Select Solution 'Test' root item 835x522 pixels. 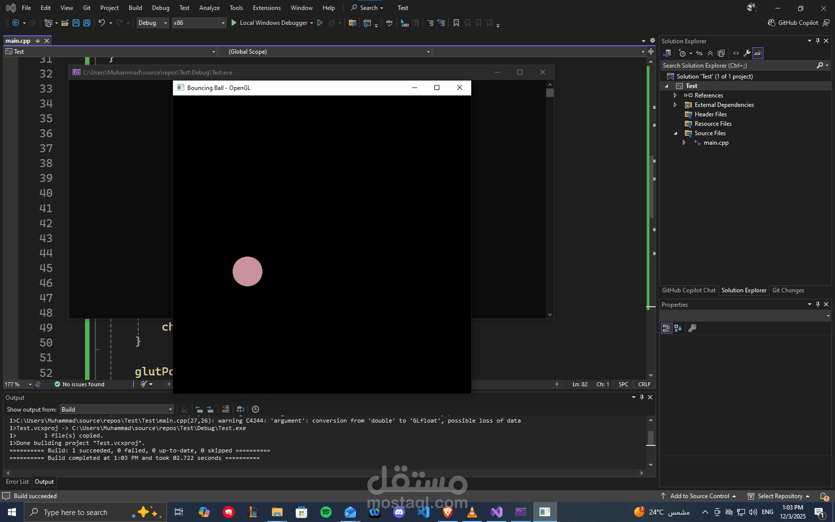[x=715, y=77]
